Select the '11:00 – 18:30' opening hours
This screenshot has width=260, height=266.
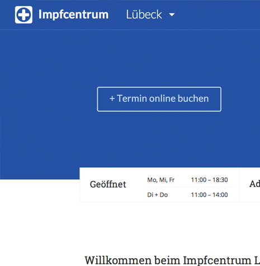(x=209, y=180)
